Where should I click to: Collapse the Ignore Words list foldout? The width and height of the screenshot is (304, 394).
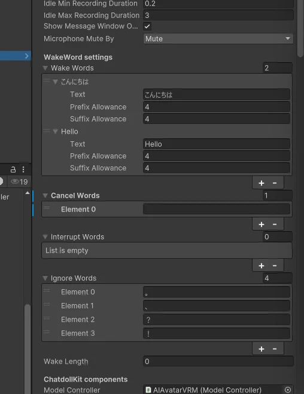point(45,278)
